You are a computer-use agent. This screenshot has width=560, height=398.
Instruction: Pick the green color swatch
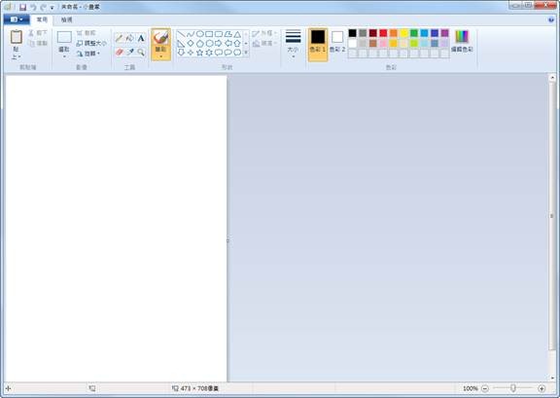(414, 33)
